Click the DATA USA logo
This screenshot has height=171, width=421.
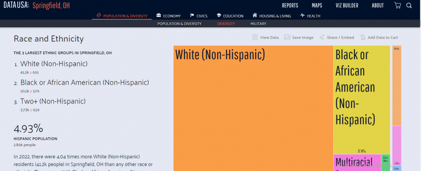pos(14,5)
